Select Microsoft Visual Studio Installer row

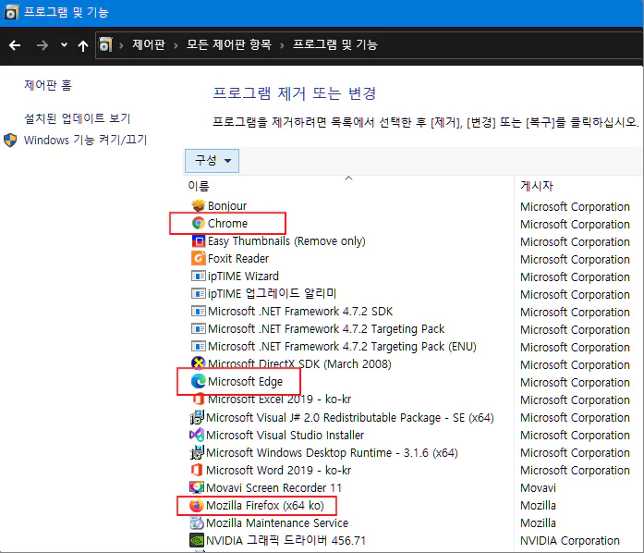(x=285, y=435)
